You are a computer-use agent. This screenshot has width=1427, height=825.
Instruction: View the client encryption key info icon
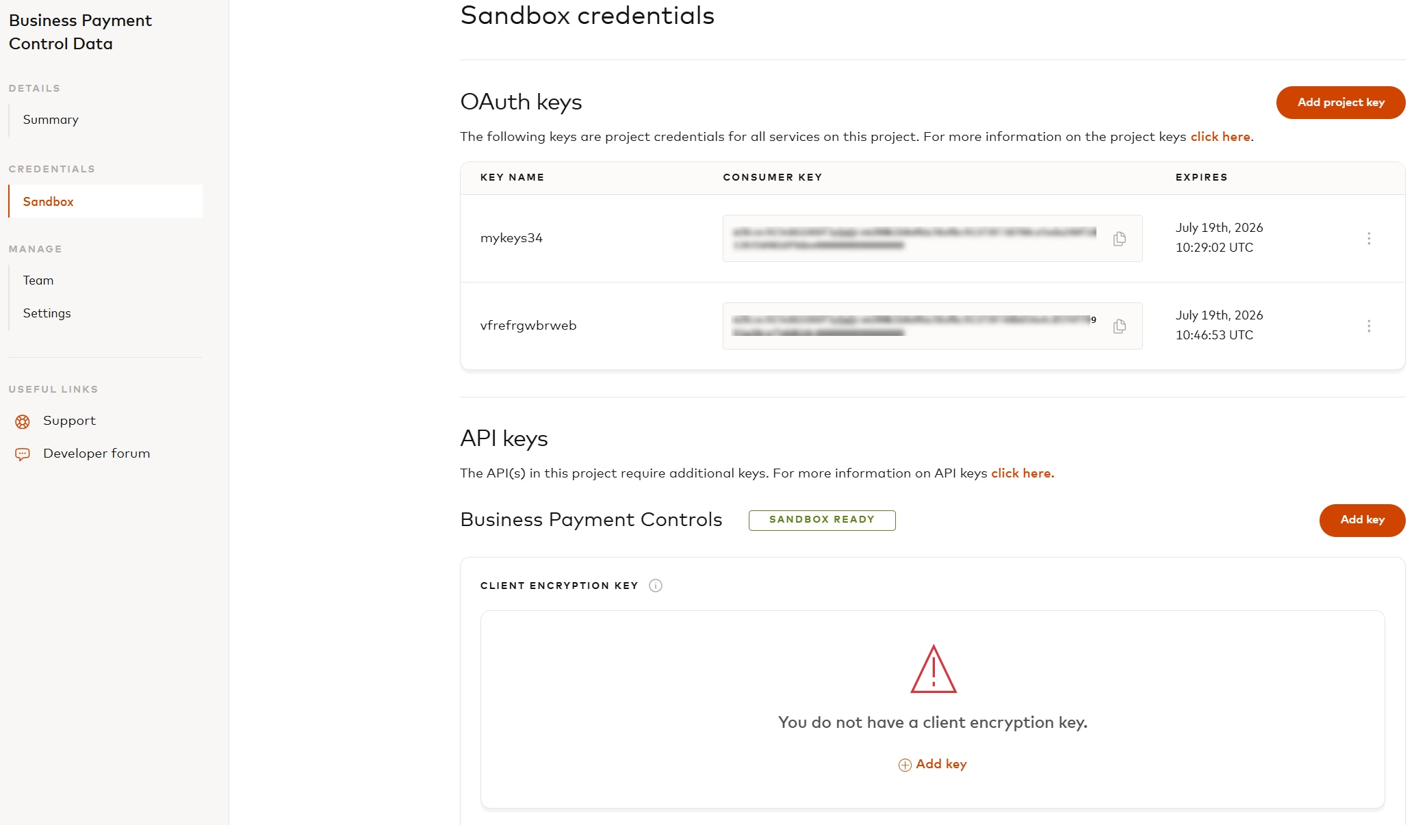pos(656,586)
